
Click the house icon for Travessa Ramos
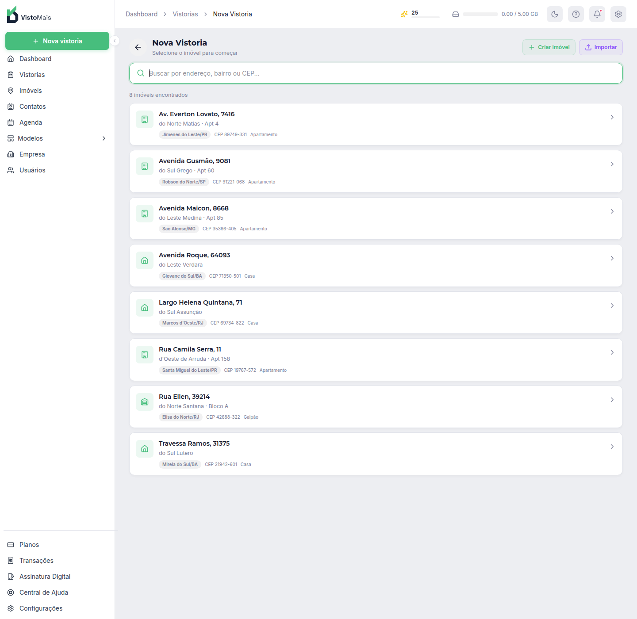click(145, 449)
